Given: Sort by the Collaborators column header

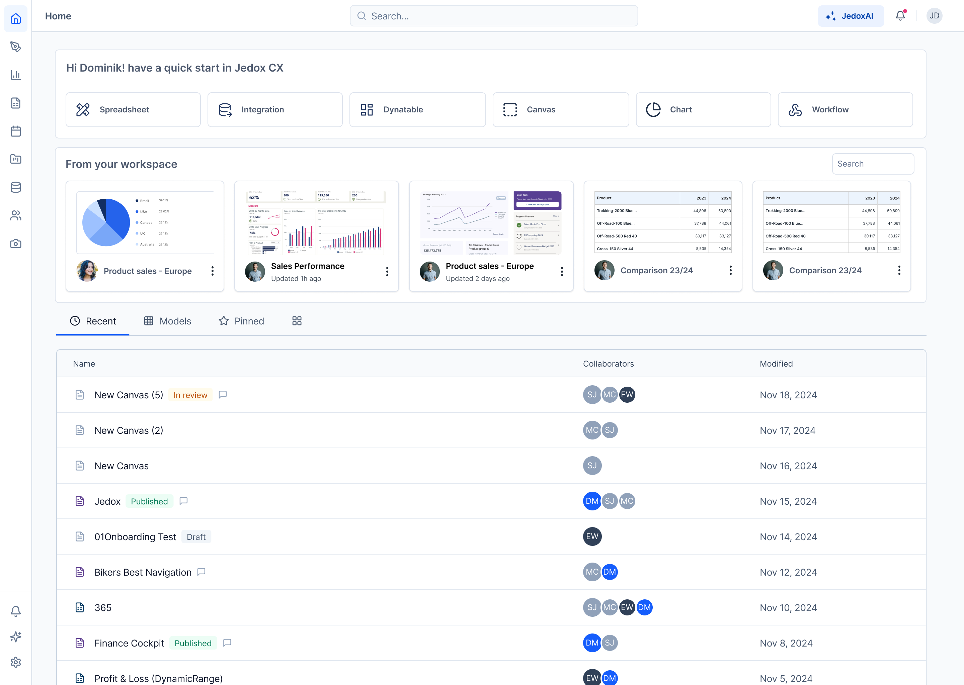Looking at the screenshot, I should (x=608, y=364).
